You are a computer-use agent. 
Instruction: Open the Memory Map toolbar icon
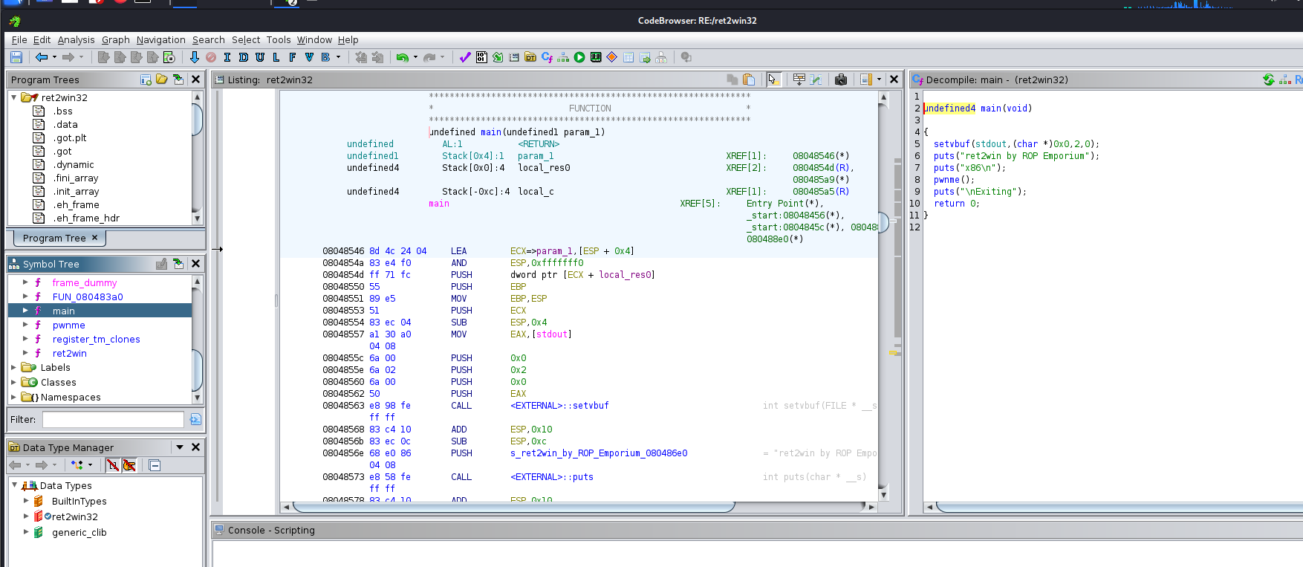(x=596, y=57)
